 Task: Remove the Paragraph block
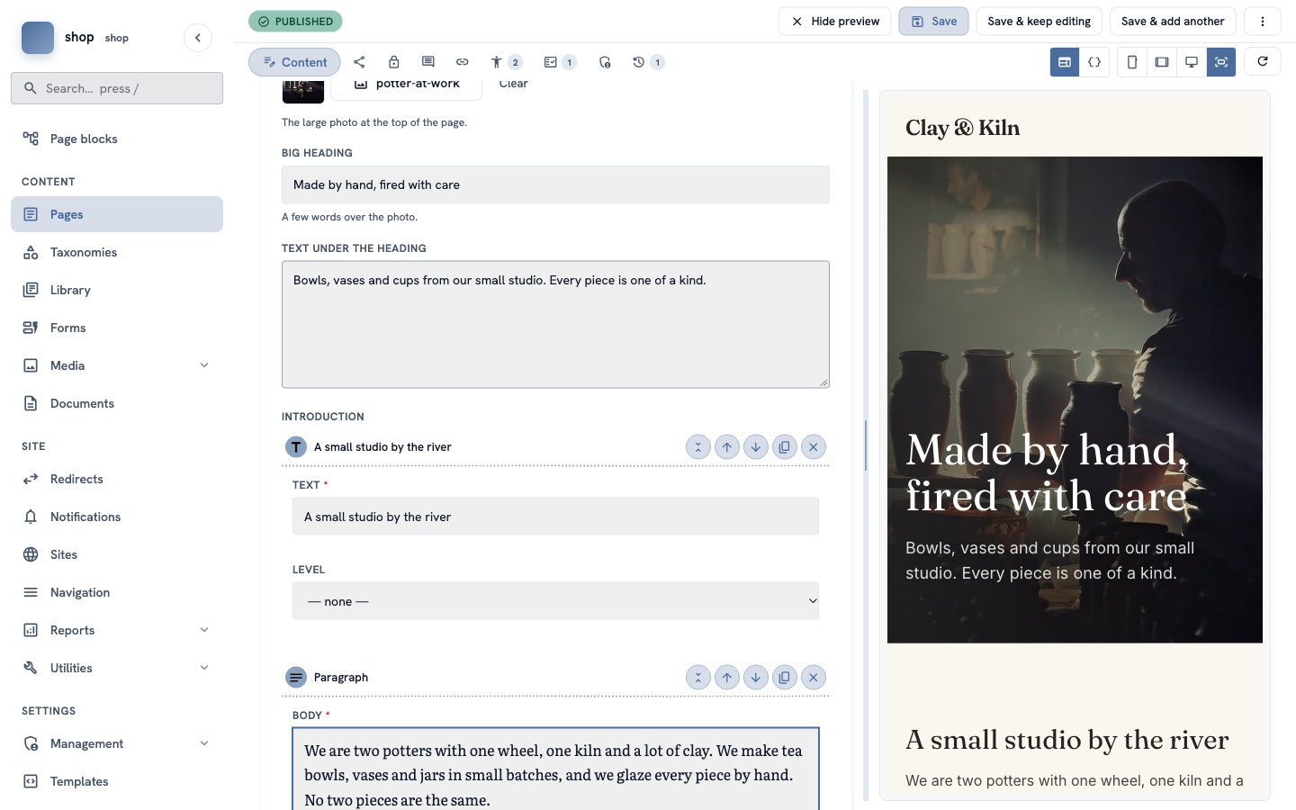coord(814,678)
